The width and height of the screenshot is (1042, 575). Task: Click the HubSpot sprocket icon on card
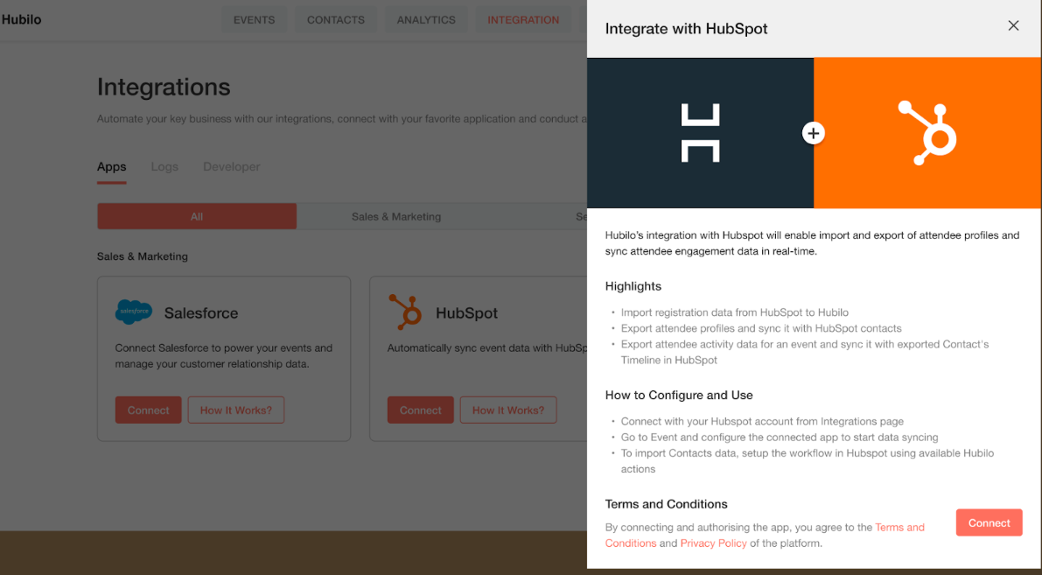(405, 311)
